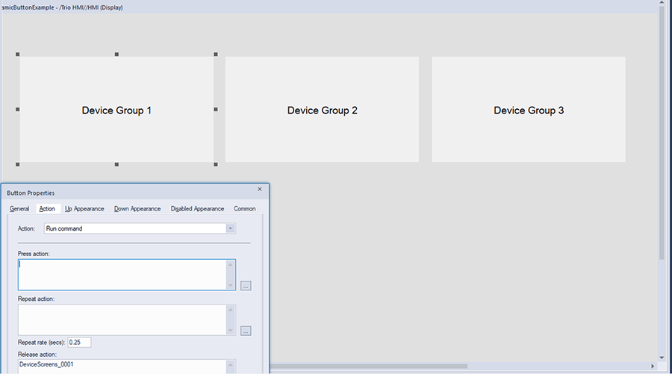Click the display scroll right arrow
This screenshot has height=374, width=672.
653,367
